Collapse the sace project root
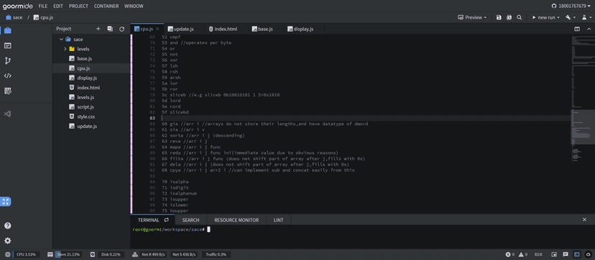Screen dimensions: 595x260 61,40
